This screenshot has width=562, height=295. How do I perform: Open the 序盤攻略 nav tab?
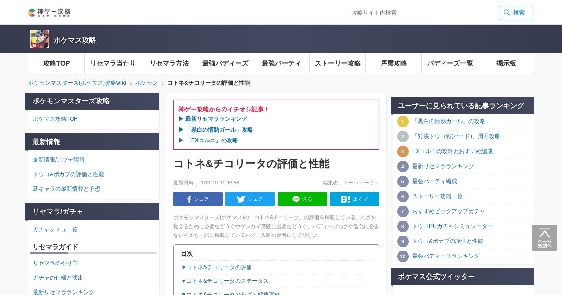pyautogui.click(x=393, y=63)
